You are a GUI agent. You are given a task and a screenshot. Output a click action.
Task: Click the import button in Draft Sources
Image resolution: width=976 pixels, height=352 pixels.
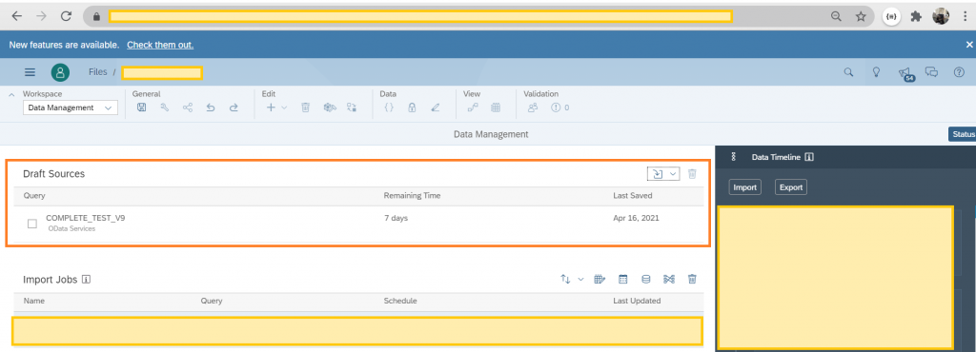[658, 174]
